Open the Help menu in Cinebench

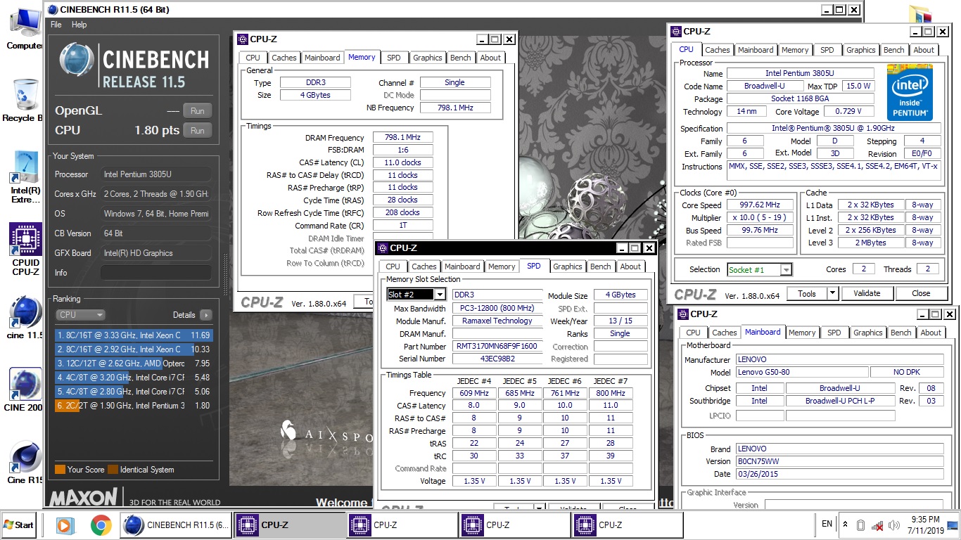(79, 25)
